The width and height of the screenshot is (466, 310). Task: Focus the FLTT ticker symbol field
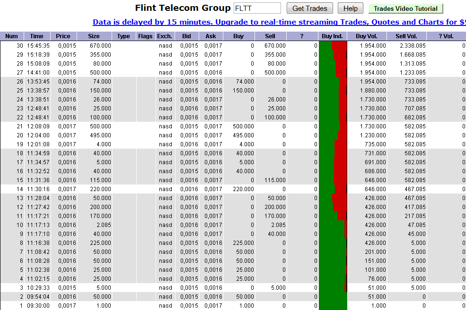(x=257, y=8)
